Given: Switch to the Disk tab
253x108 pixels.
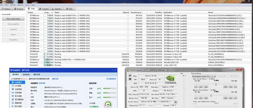Looking at the screenshot, I should tap(69, 9).
